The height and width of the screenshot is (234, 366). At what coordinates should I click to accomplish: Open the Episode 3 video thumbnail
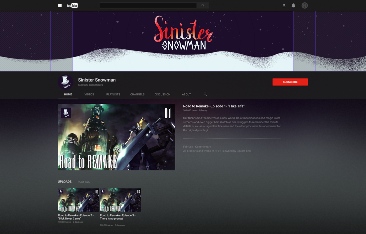[120, 200]
